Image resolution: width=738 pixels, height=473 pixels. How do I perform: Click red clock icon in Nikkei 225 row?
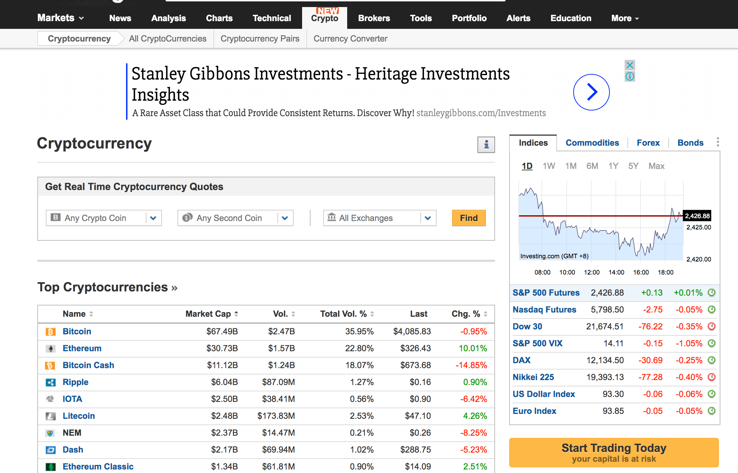(x=712, y=377)
